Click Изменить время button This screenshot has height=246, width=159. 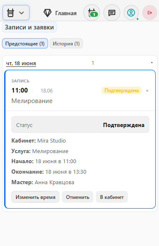tap(35, 197)
